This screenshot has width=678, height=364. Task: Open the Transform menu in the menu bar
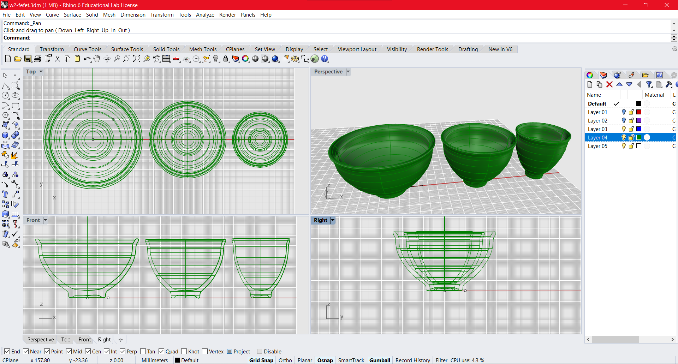click(x=162, y=15)
